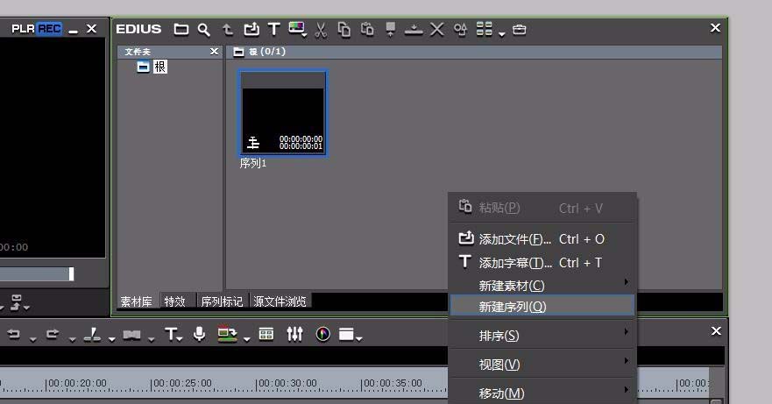Switch to the 序列标记 tab
Viewport: 772px width, 404px height.
pyautogui.click(x=222, y=301)
